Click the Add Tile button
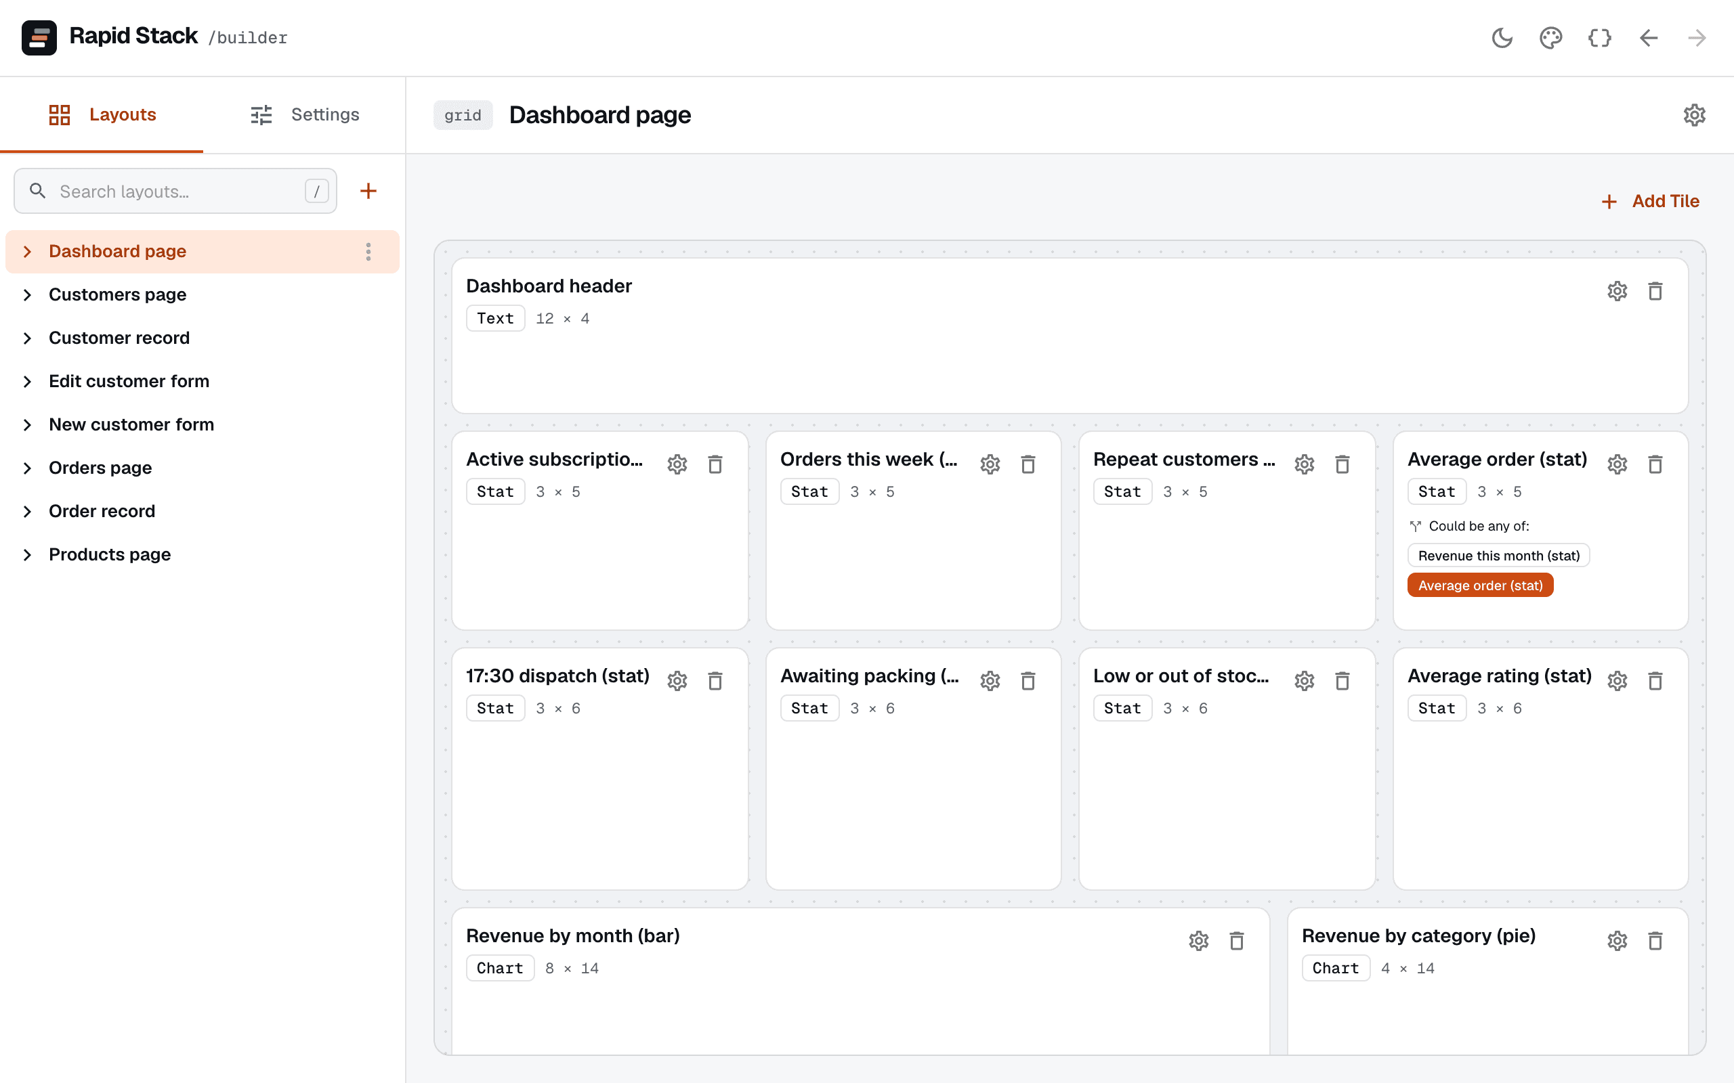Viewport: 1734px width, 1083px height. point(1650,201)
